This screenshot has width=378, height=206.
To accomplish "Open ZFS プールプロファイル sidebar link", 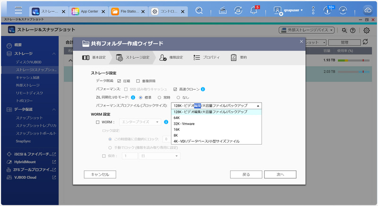I will click(31, 170).
